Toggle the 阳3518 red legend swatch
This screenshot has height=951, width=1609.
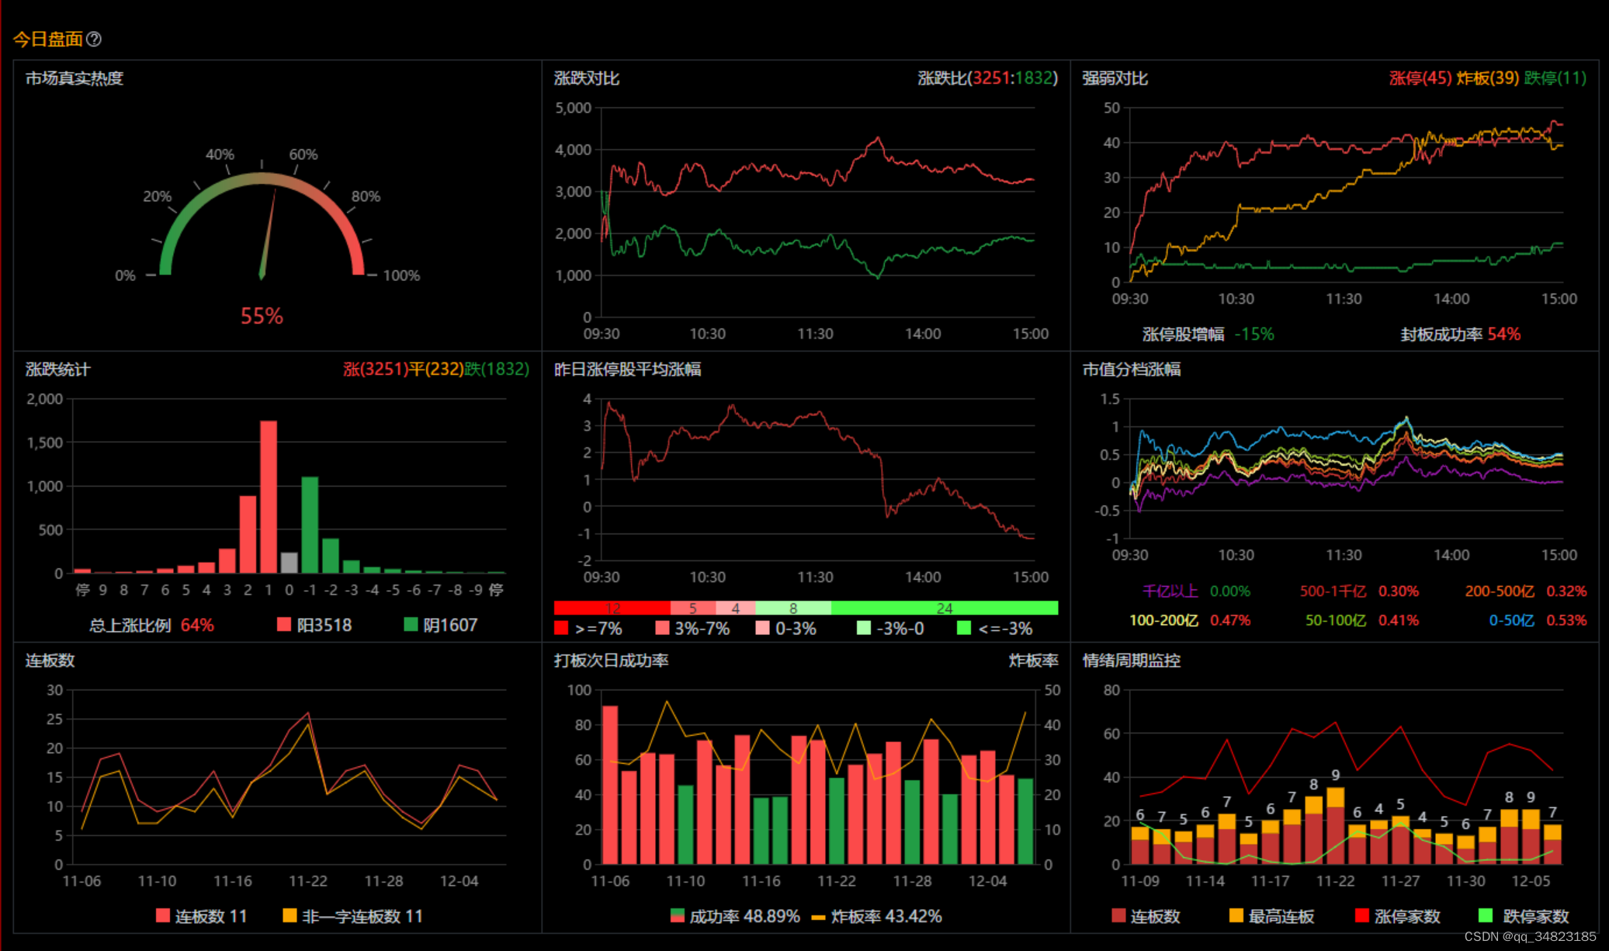click(284, 625)
